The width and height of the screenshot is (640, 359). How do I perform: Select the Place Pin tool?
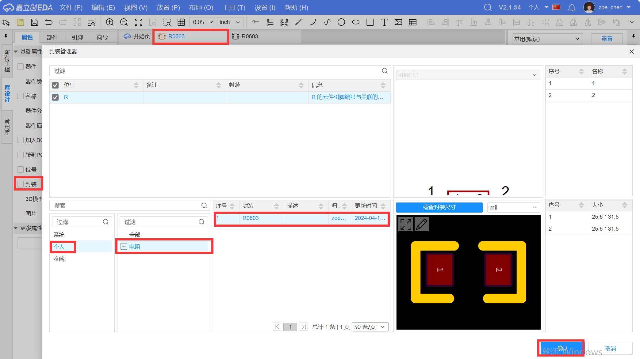(255, 22)
